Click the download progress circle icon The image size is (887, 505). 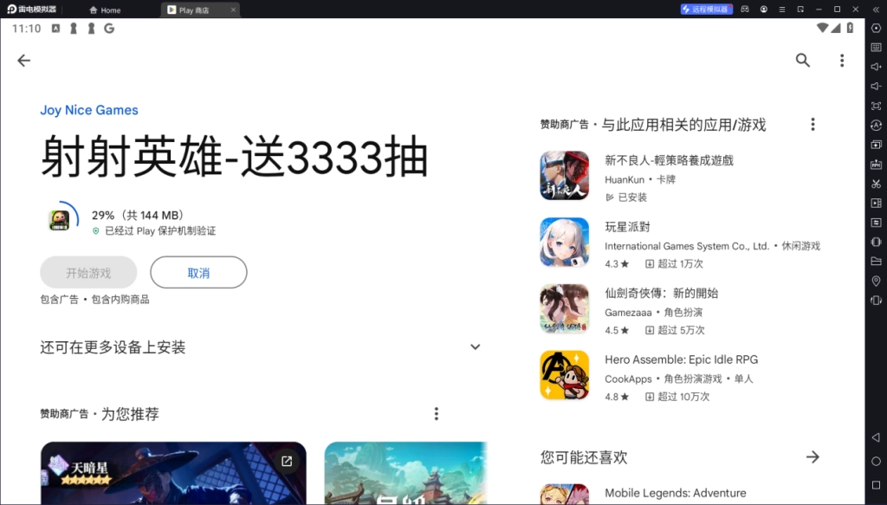pos(60,220)
